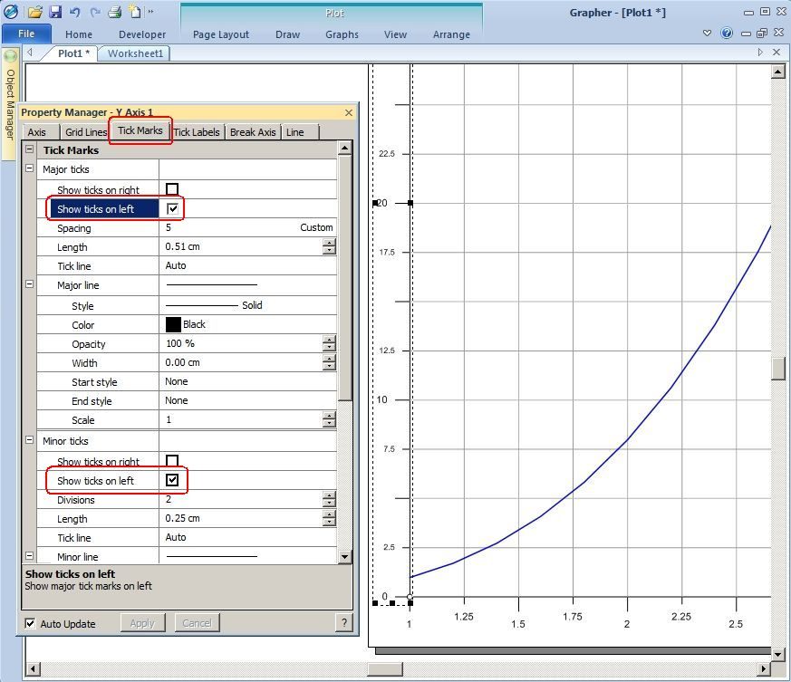The height and width of the screenshot is (682, 791).
Task: Click the Worksheet1 document tab
Action: (x=135, y=53)
